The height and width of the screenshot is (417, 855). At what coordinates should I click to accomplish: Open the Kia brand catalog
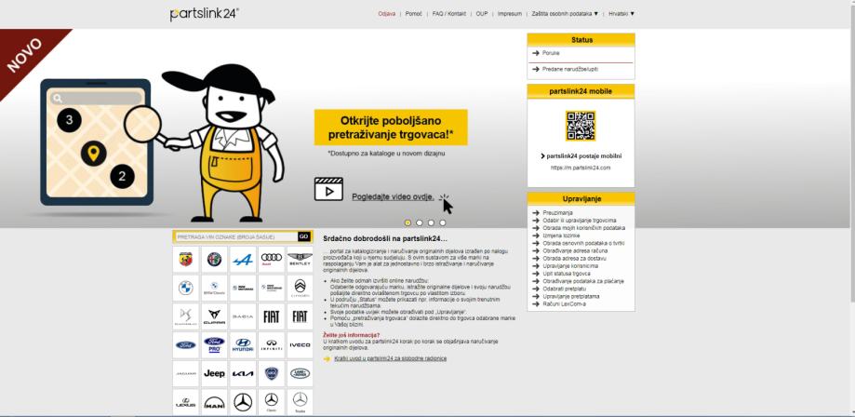pos(243,373)
